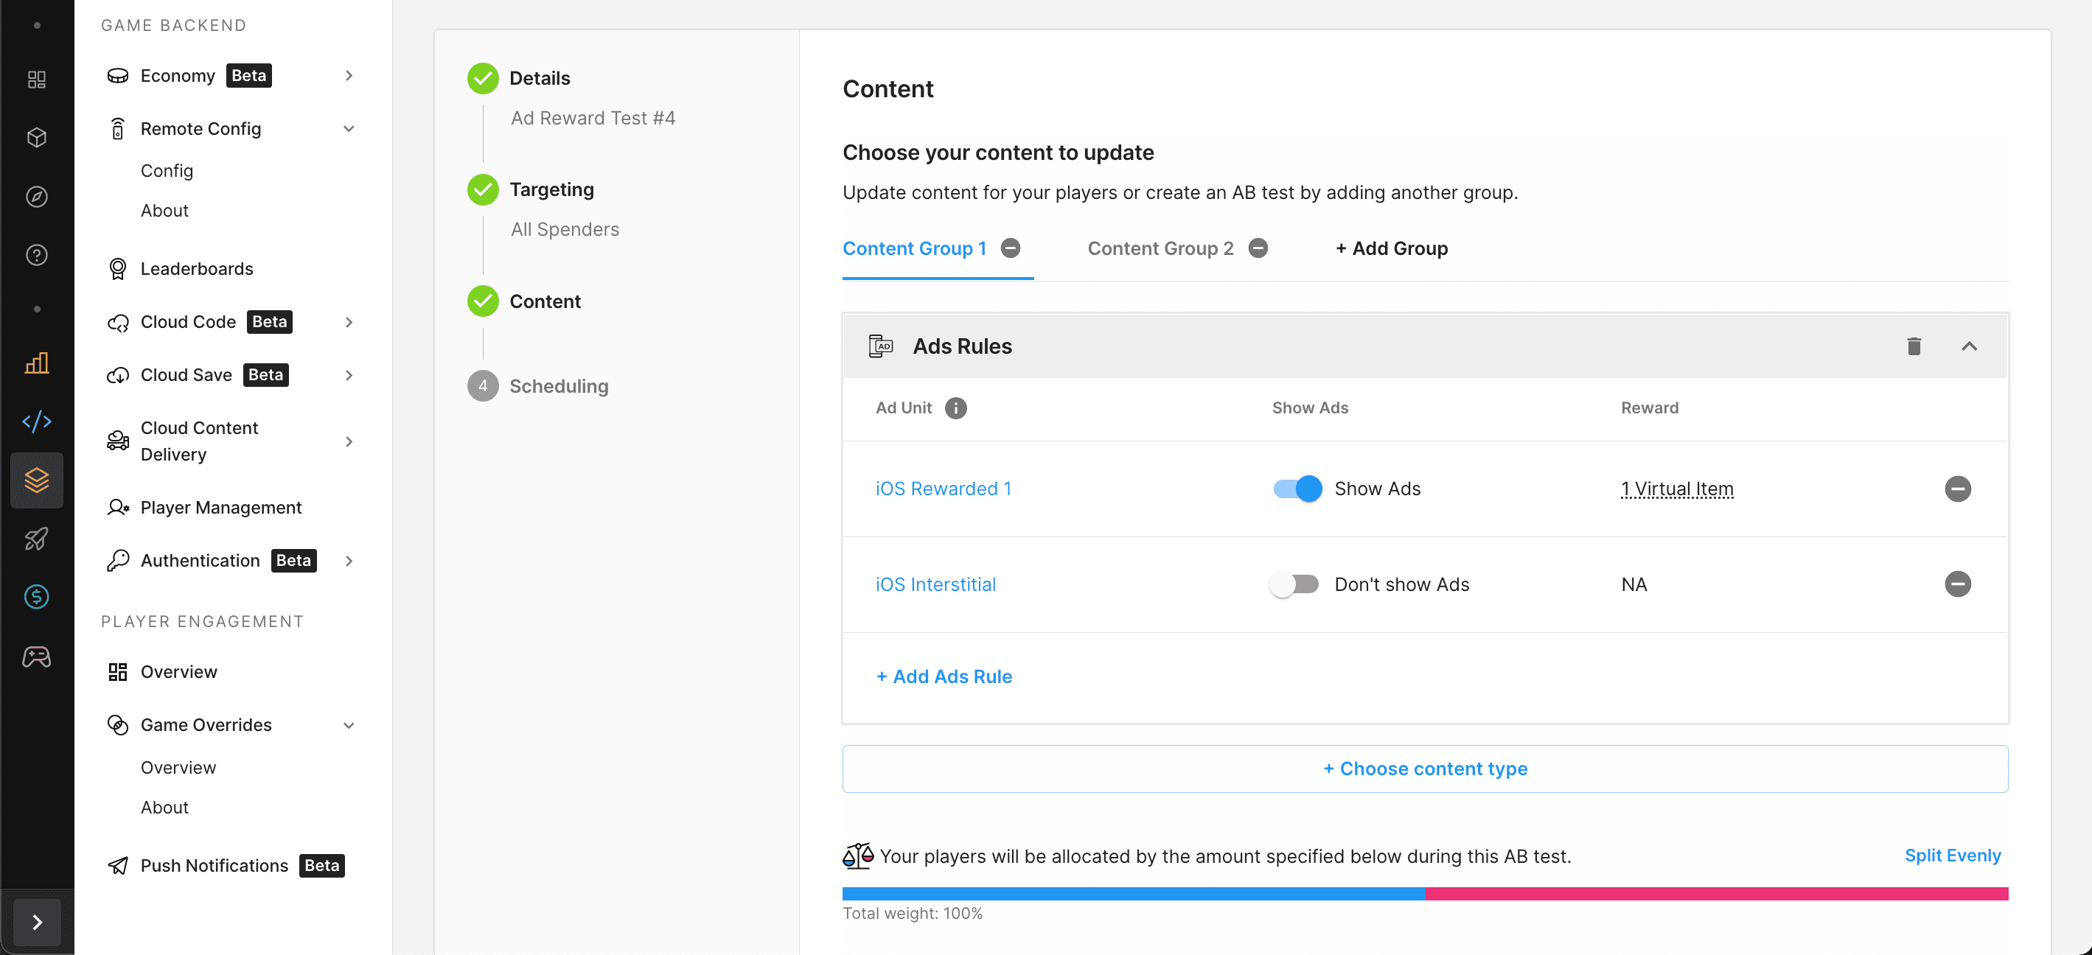The height and width of the screenshot is (955, 2092).
Task: Click minus icon next to Content Group 2
Action: tap(1258, 248)
